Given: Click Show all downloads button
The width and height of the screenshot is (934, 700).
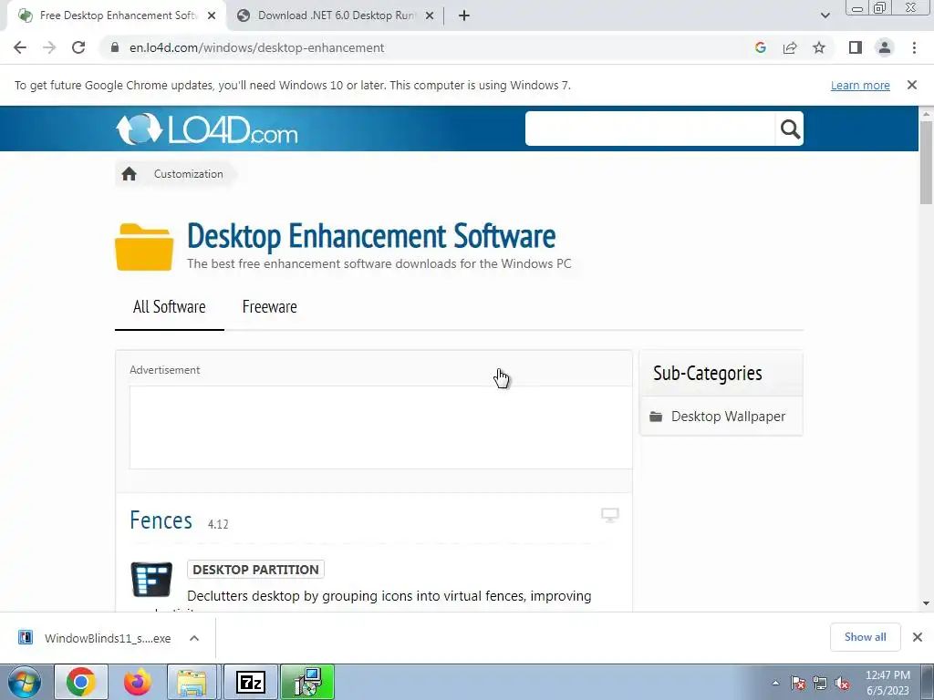Looking at the screenshot, I should (x=865, y=637).
